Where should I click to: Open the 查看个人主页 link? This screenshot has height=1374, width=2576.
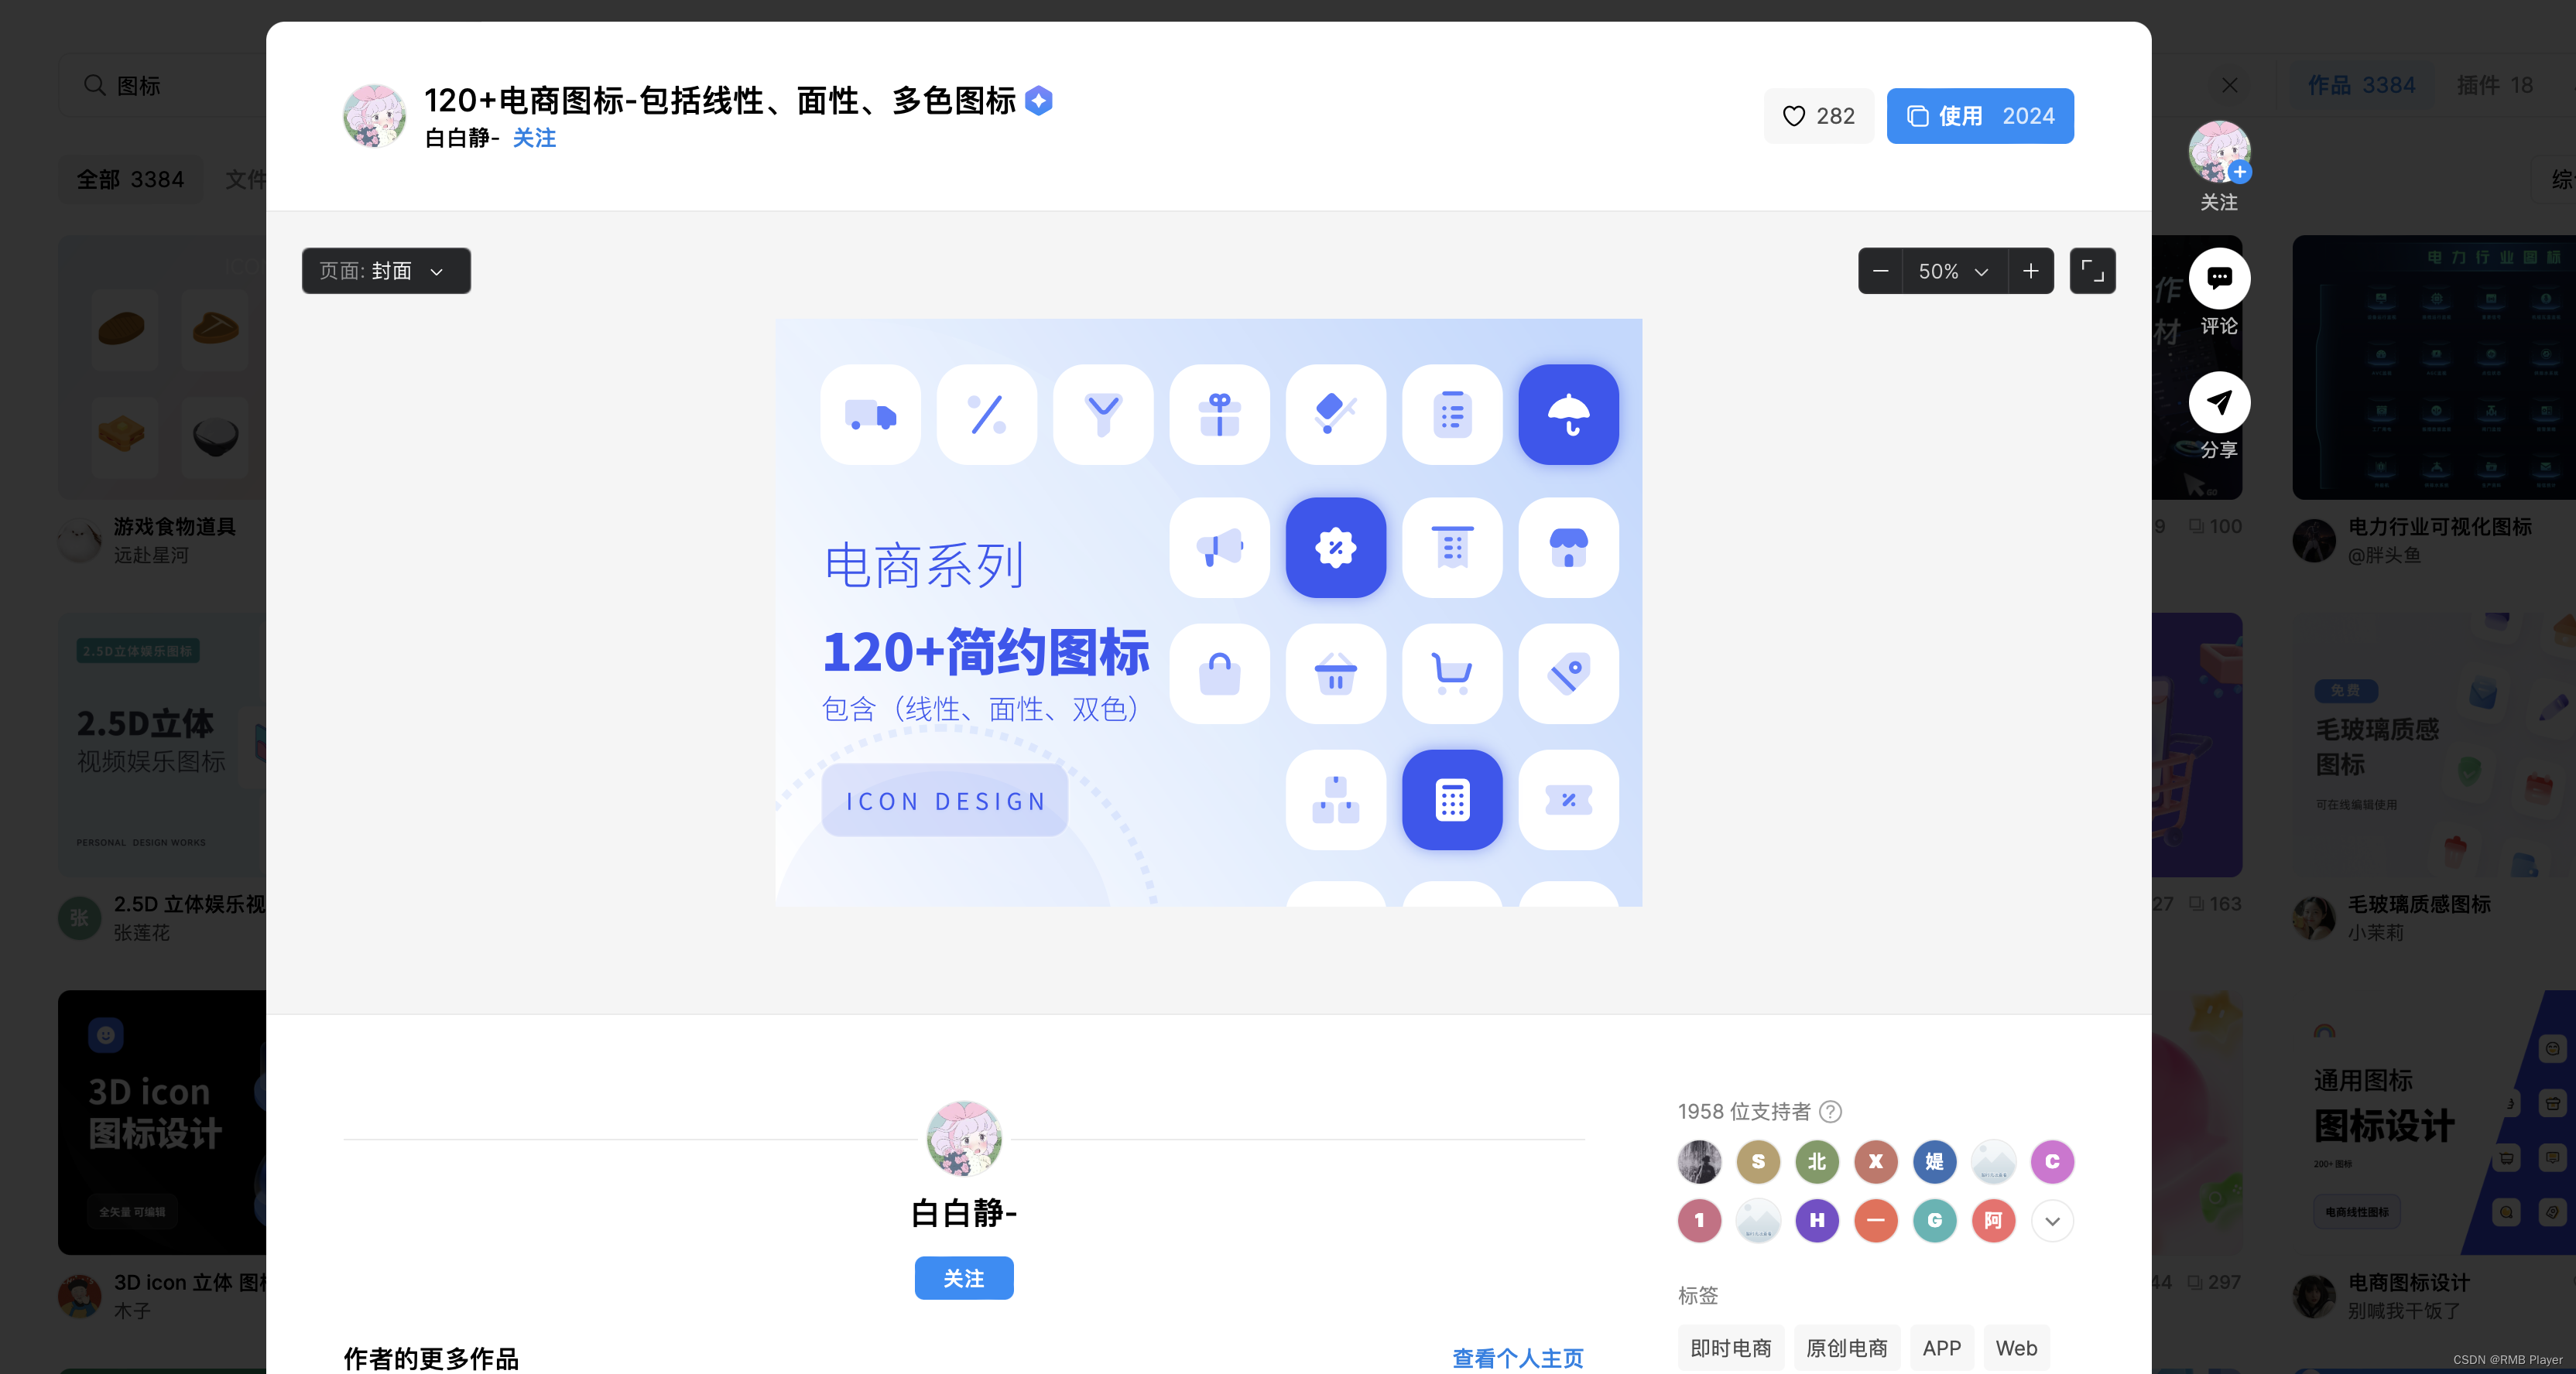tap(1517, 1358)
